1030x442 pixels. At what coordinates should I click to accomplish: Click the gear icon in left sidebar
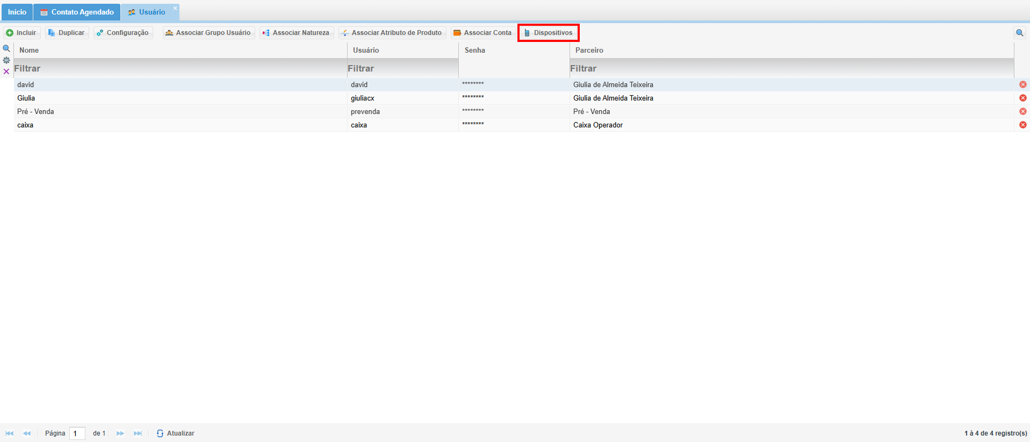[x=6, y=60]
